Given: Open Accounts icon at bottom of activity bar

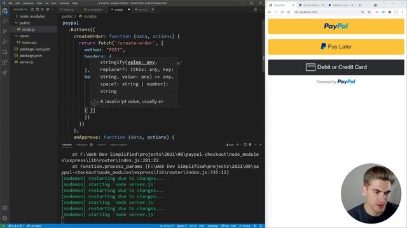Looking at the screenshot, I should click(x=4, y=208).
